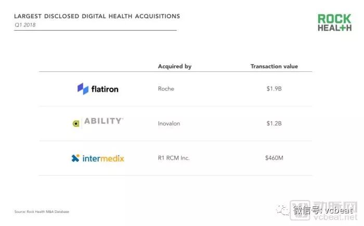Click the Rock Health M&A Database source note

42,211
